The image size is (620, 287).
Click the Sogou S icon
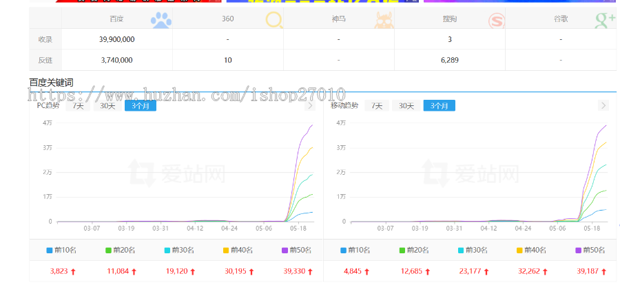tap(497, 20)
